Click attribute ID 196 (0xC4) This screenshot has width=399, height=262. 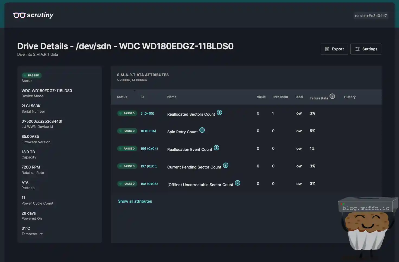pos(149,148)
